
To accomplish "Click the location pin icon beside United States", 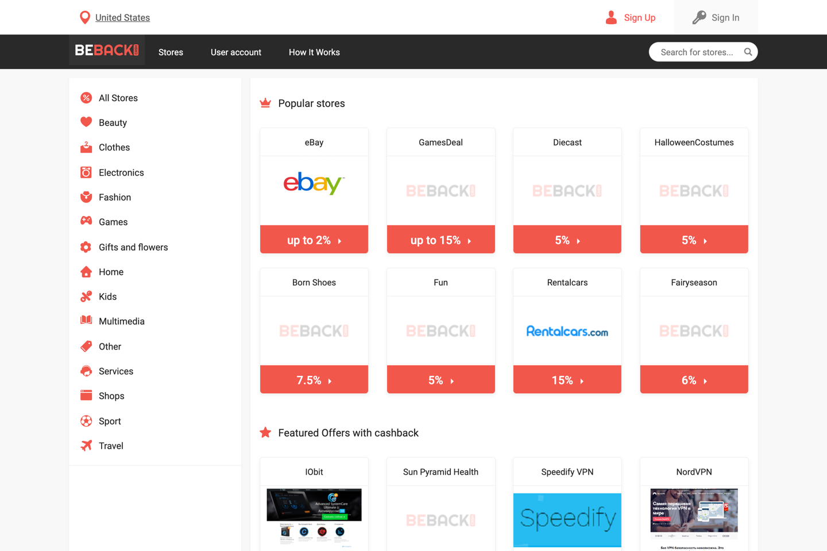I will pyautogui.click(x=84, y=18).
